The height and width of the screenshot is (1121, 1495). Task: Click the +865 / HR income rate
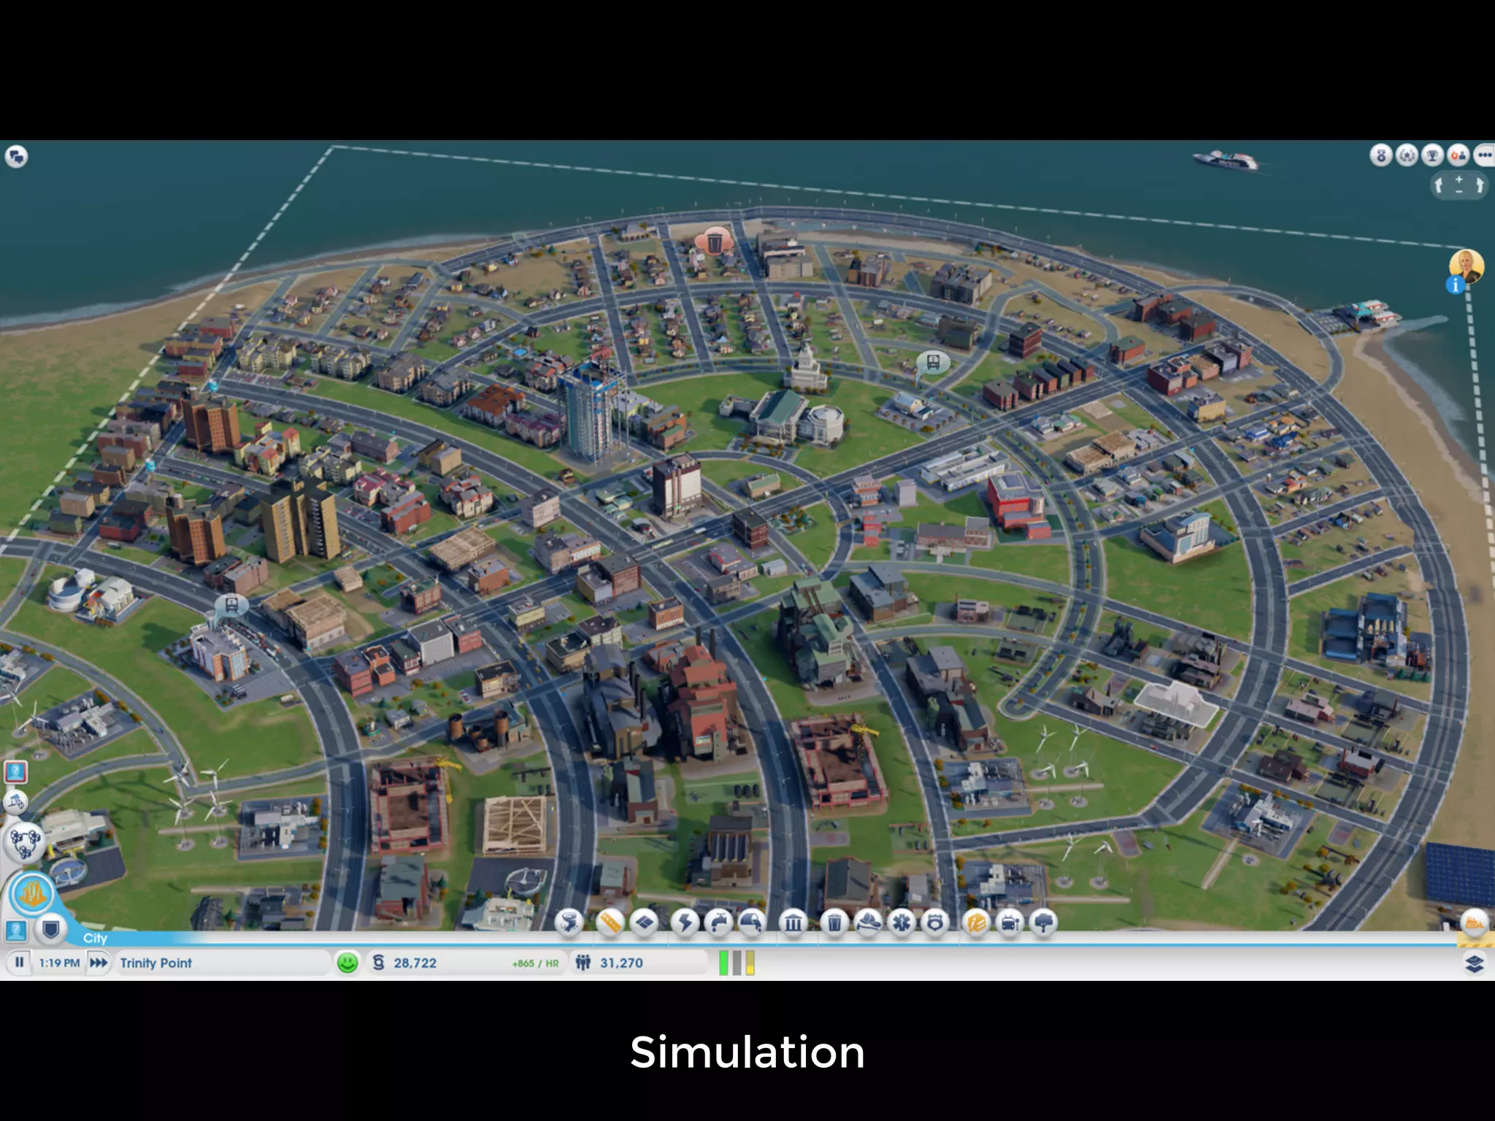pos(535,963)
